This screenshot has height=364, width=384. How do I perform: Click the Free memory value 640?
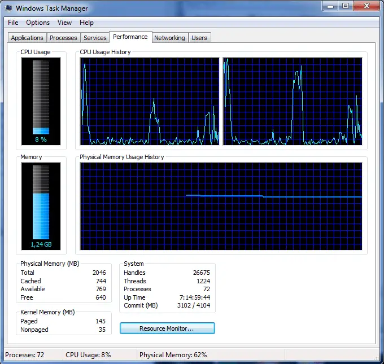(101, 297)
